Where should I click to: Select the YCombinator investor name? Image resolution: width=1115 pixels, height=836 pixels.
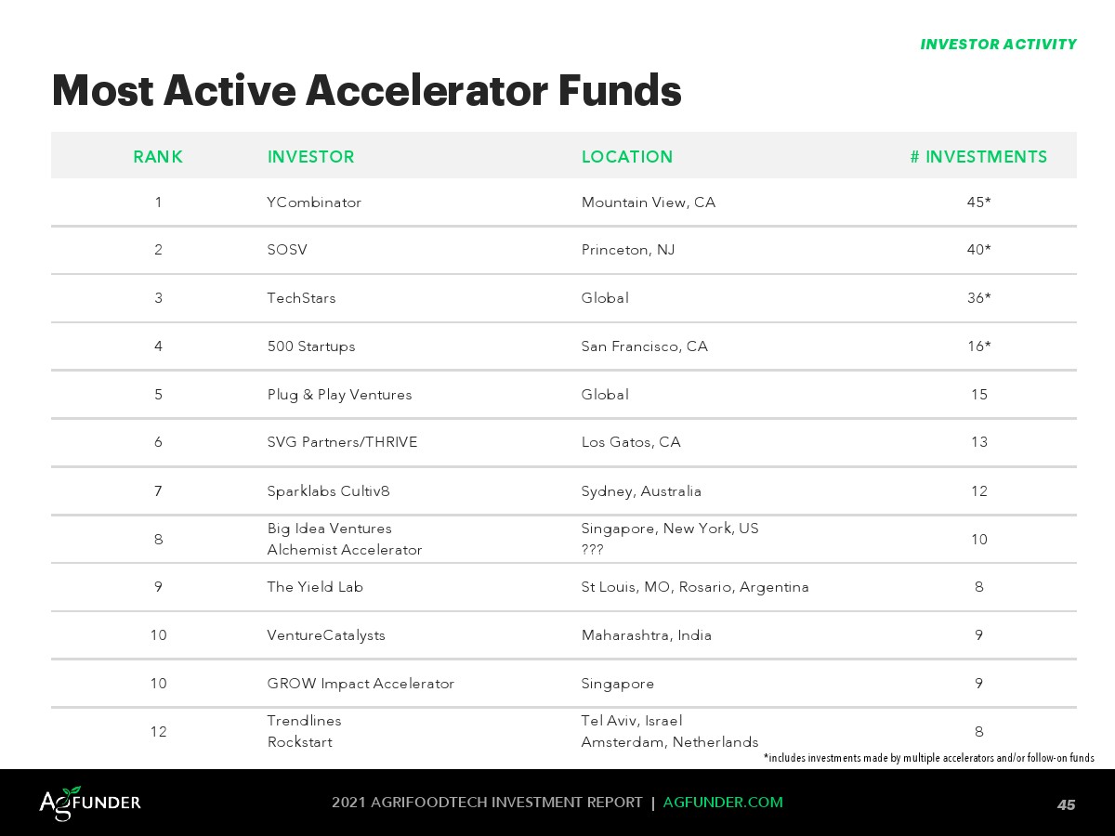pyautogui.click(x=314, y=202)
